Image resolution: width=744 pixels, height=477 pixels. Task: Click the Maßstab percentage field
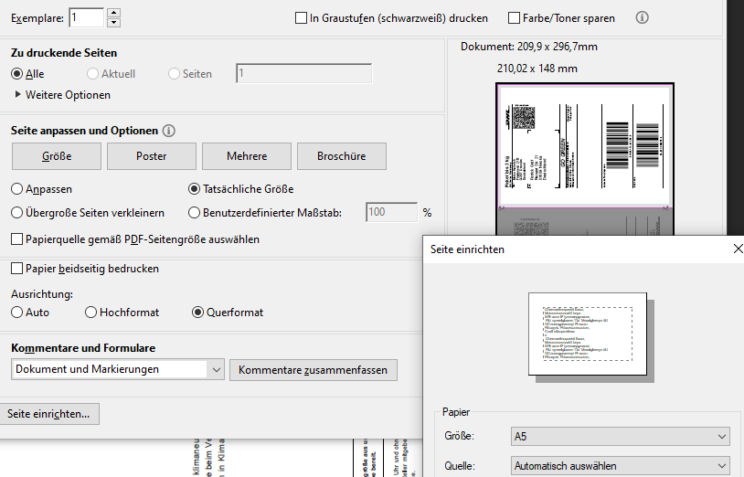click(392, 212)
